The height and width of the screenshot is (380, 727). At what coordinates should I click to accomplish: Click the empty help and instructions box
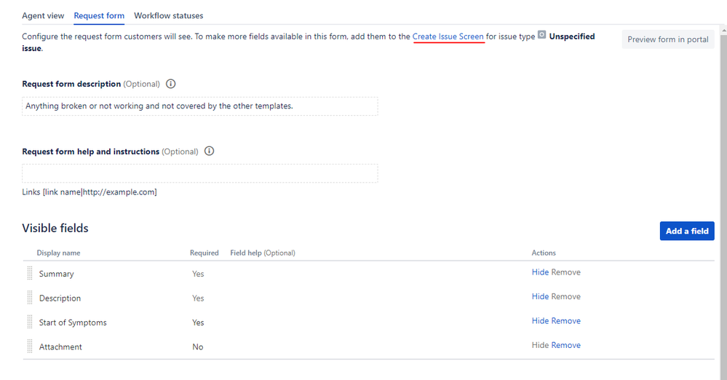200,173
